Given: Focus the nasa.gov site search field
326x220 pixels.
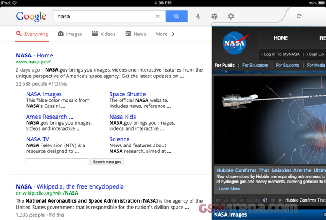Looking at the screenshot, I should tap(57, 161).
